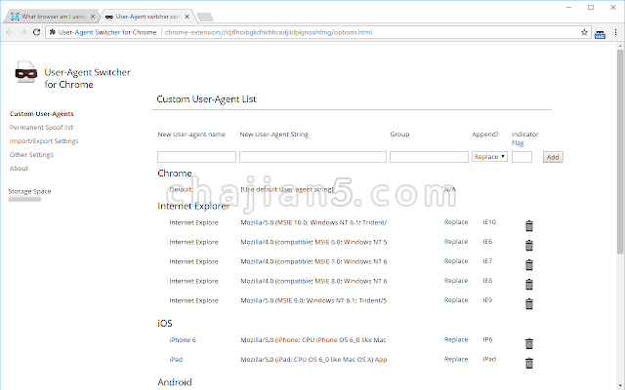Close the User-Agent Switcher tab
The image size is (625, 390).
pos(187,17)
